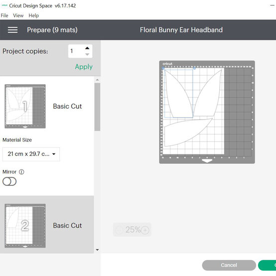Open the File menu
The height and width of the screenshot is (276, 276).
tap(4, 15)
